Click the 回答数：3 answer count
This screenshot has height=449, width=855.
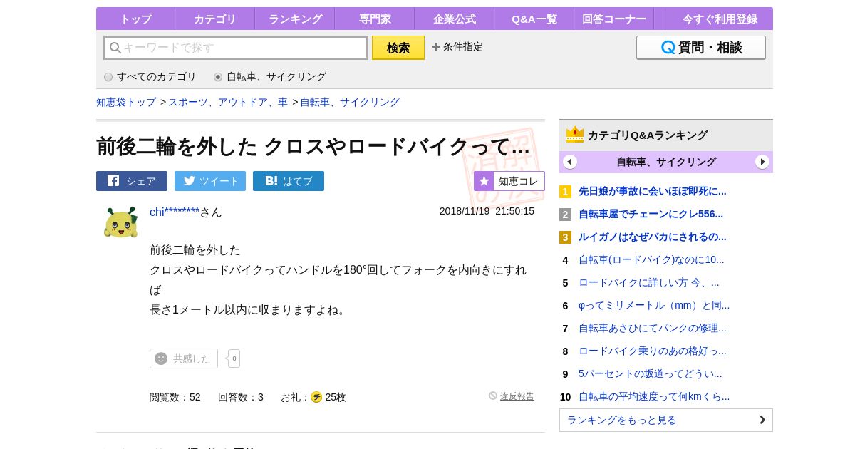click(x=241, y=397)
